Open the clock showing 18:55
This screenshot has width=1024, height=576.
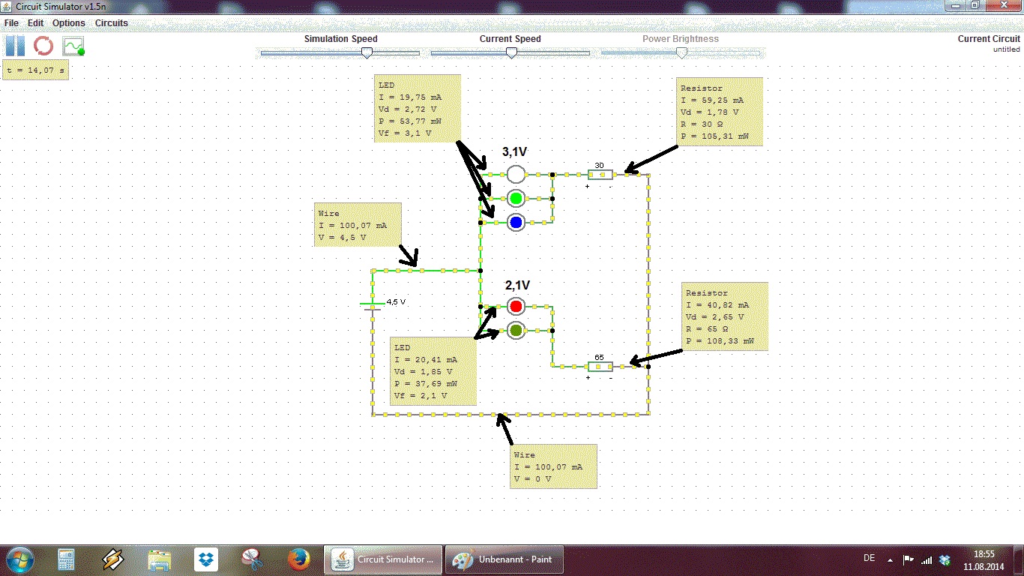pyautogui.click(x=984, y=559)
